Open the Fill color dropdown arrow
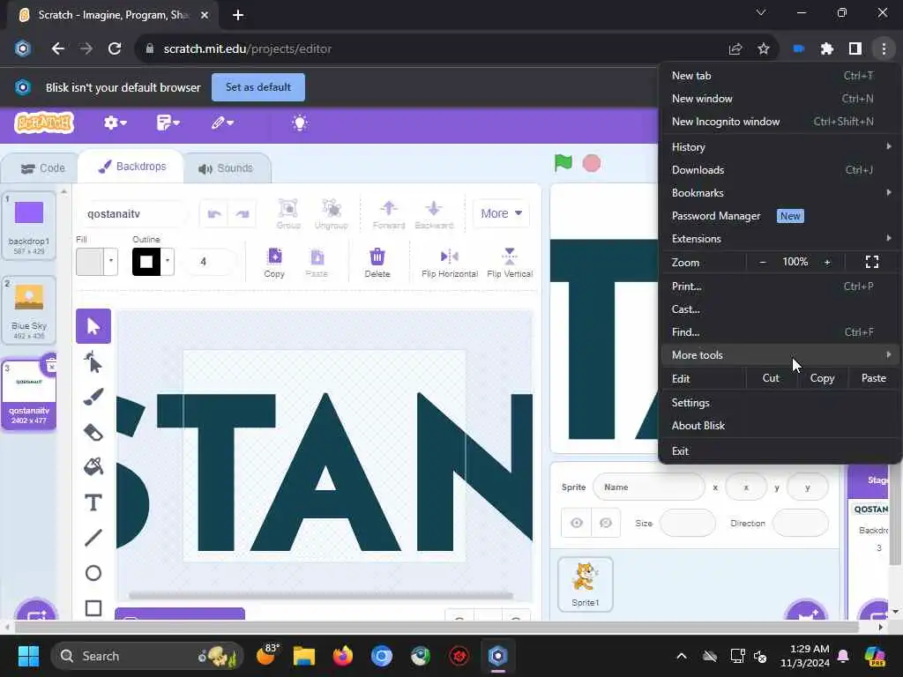 click(x=110, y=261)
